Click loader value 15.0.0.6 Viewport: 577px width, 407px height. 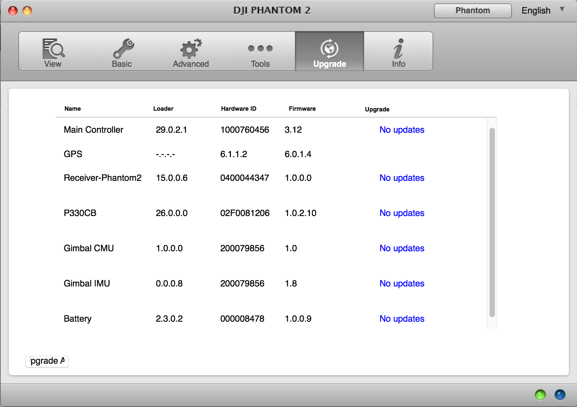tap(172, 178)
